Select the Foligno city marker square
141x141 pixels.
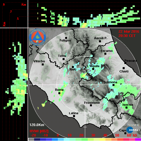(66, 38)
